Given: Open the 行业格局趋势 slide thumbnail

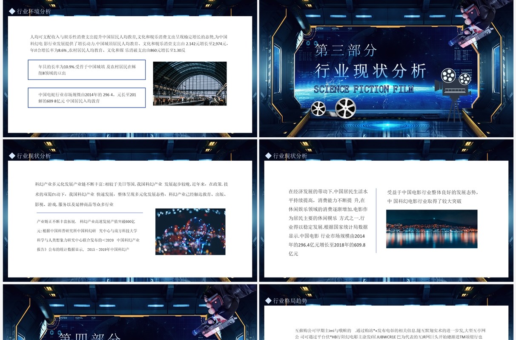Looking at the screenshot, I should [x=386, y=312].
